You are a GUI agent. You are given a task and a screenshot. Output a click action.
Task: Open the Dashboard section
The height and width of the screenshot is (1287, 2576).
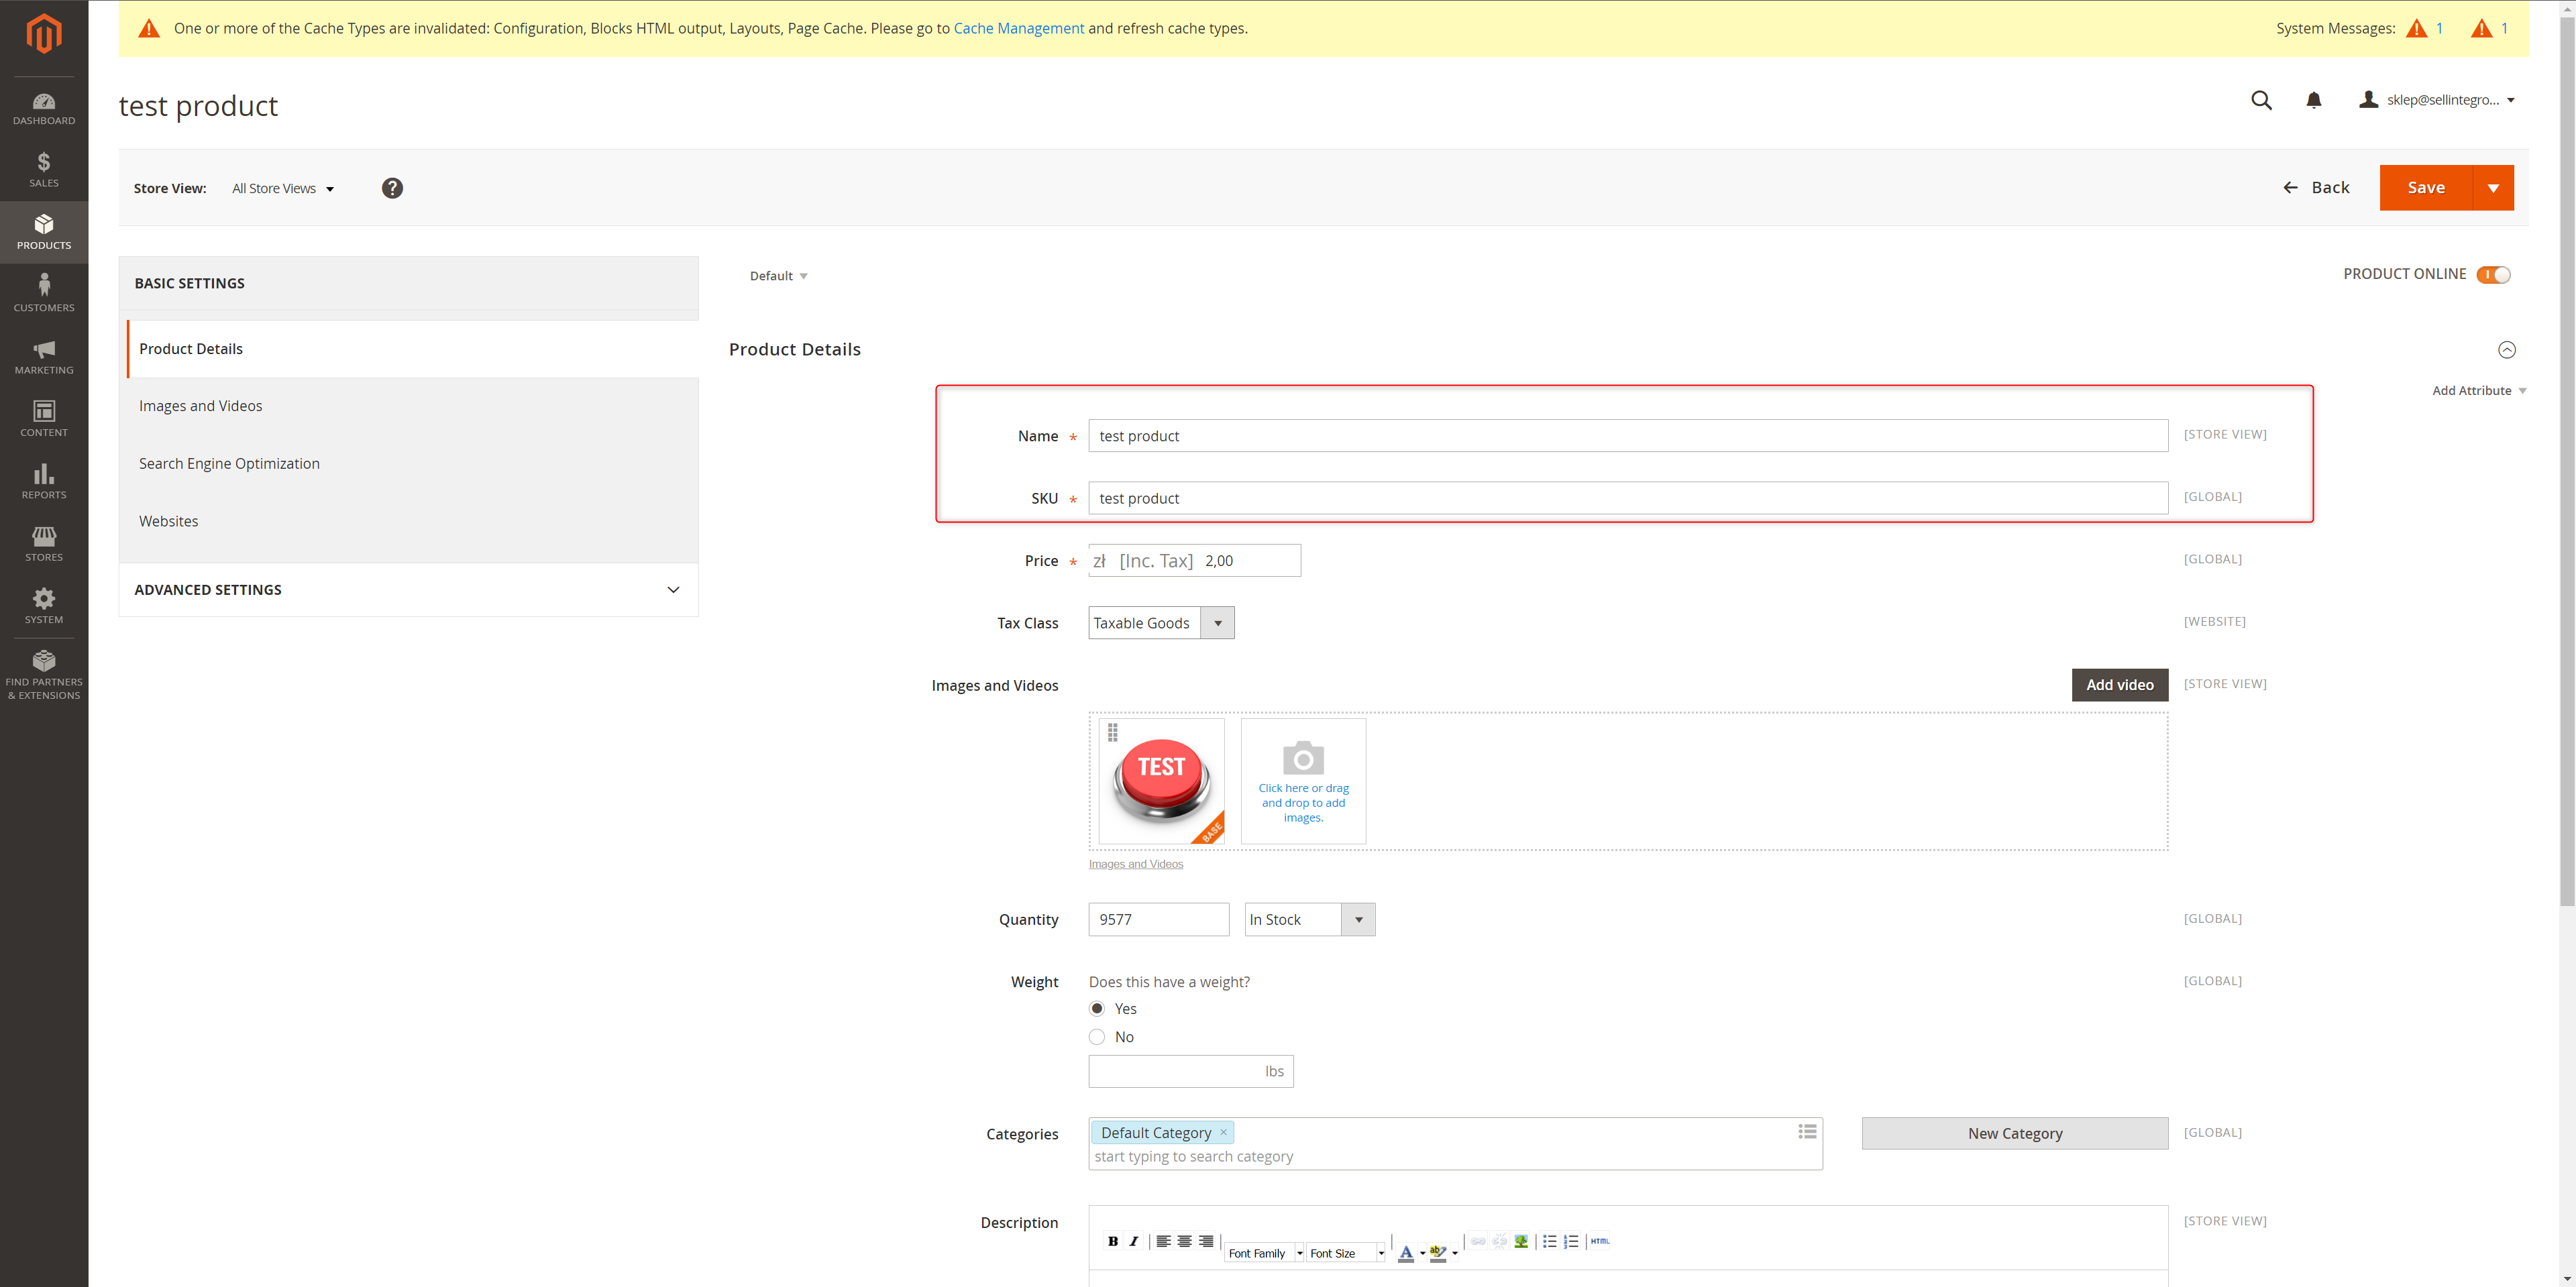tap(44, 109)
